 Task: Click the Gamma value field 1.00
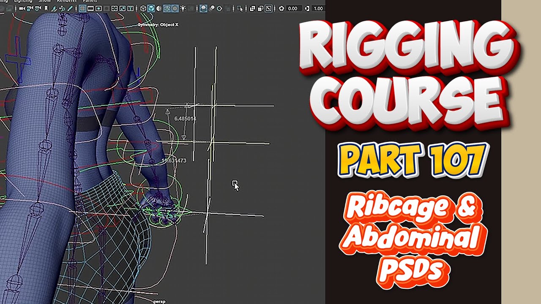coord(318,8)
